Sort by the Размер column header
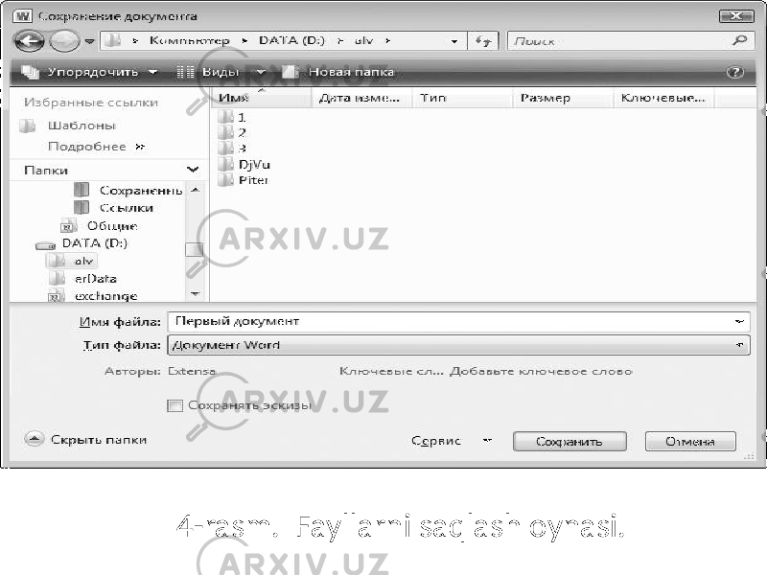Image resolution: width=767 pixels, height=575 pixels. [x=563, y=98]
